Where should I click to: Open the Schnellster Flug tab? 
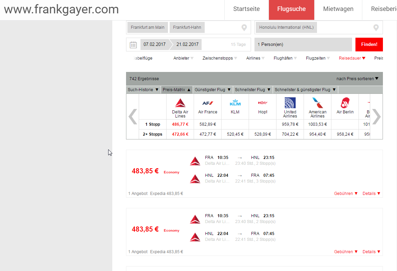[252, 90]
